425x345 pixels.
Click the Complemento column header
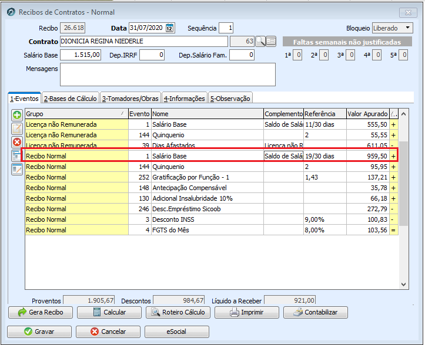click(x=283, y=114)
